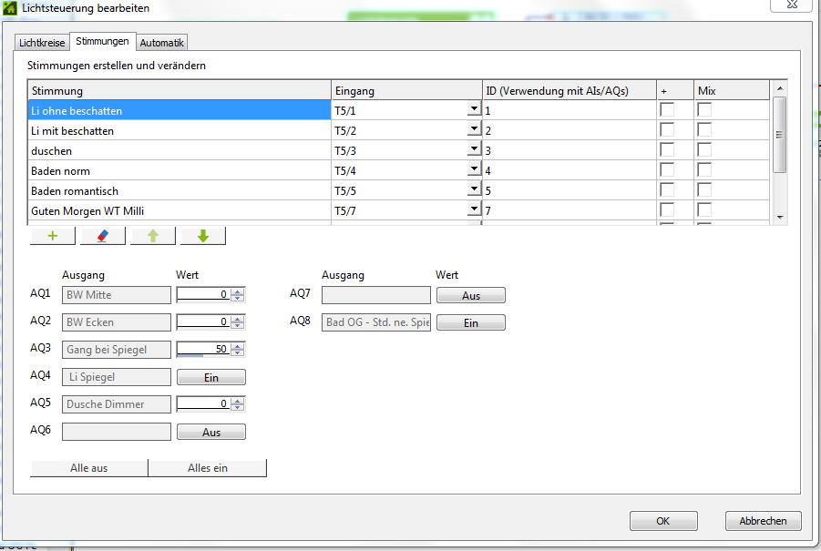Image resolution: width=821 pixels, height=551 pixels.
Task: Tick the + checkbox for Li ohne beschatten
Action: [667, 110]
